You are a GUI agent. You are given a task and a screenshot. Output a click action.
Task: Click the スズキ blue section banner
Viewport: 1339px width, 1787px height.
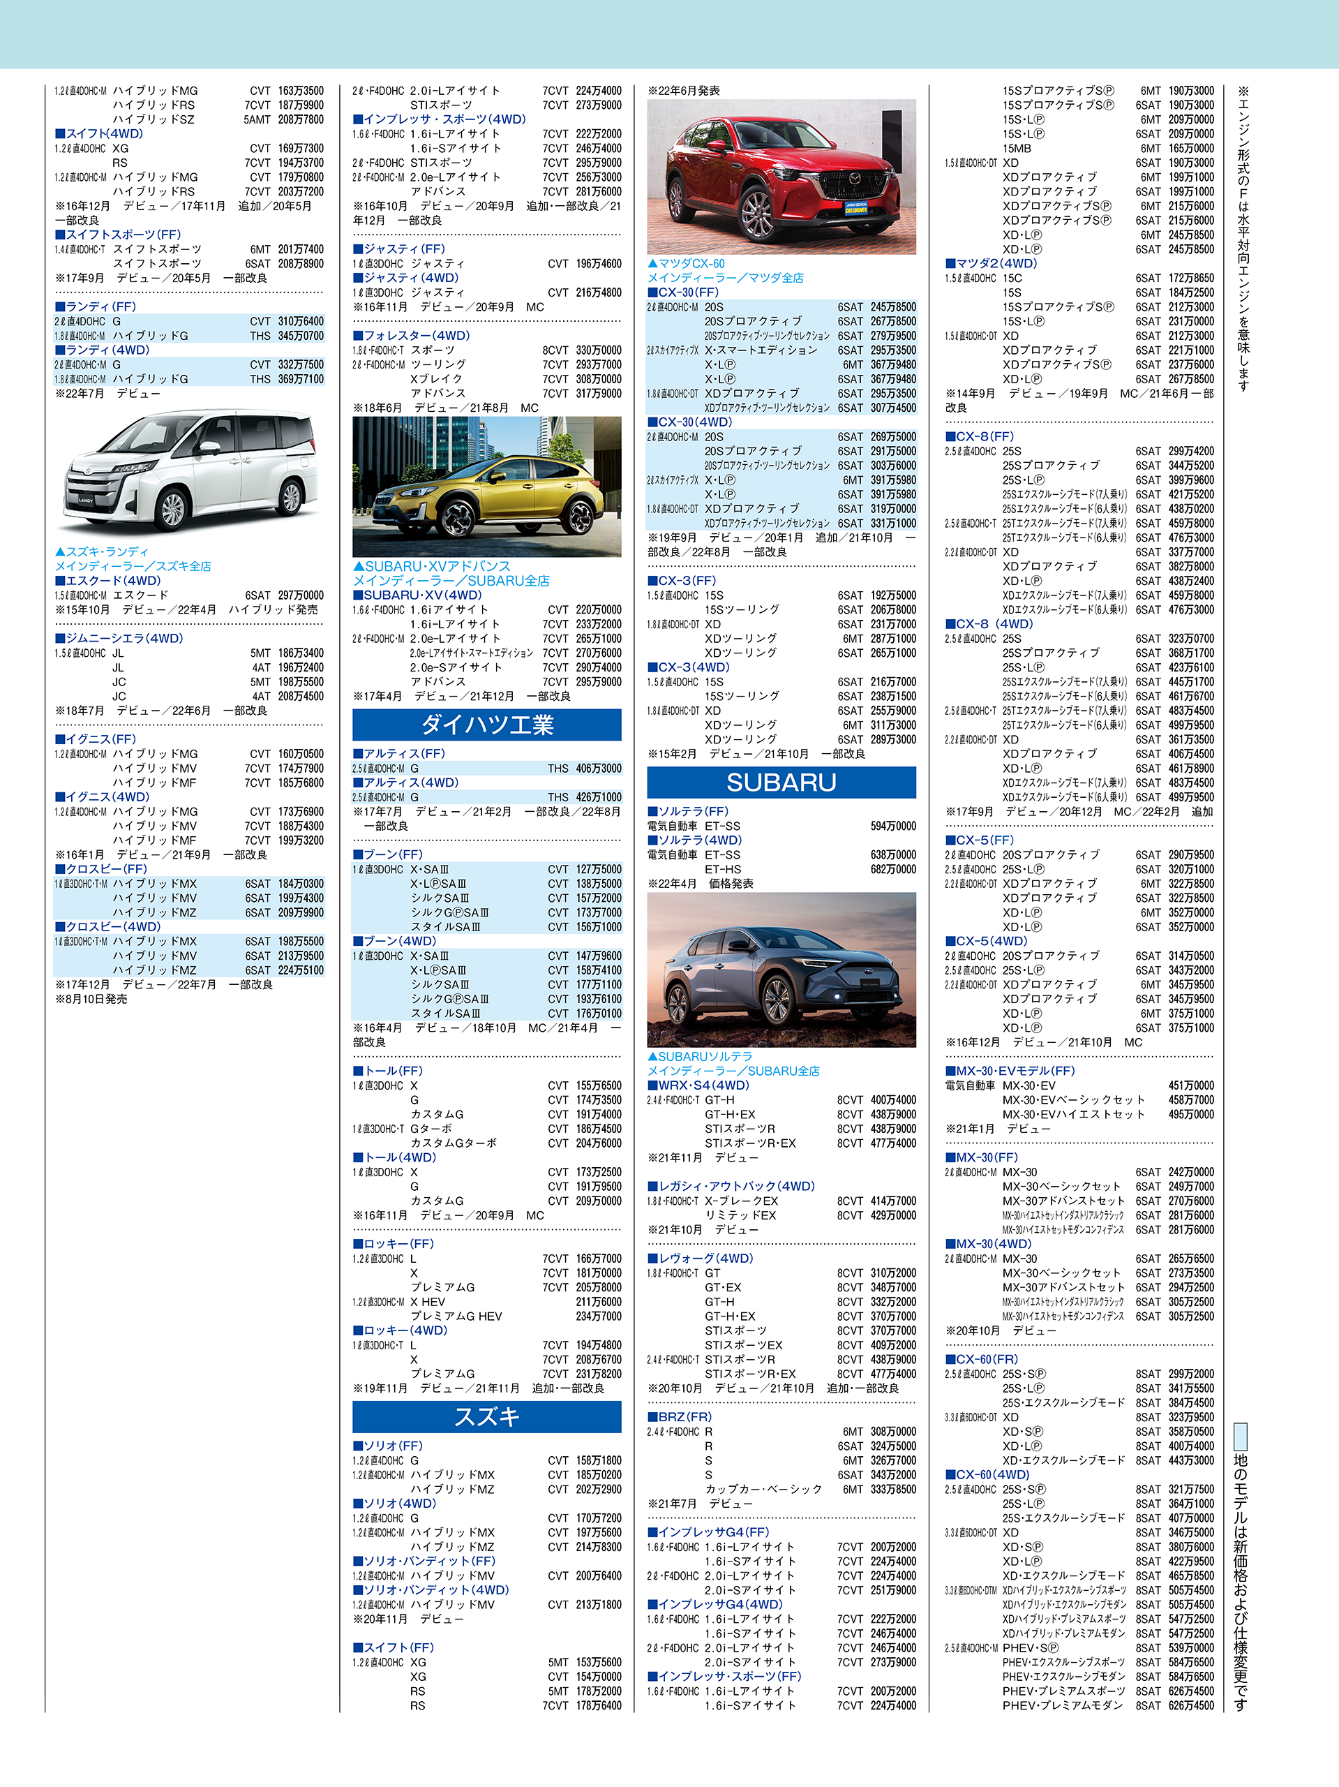(x=487, y=1416)
